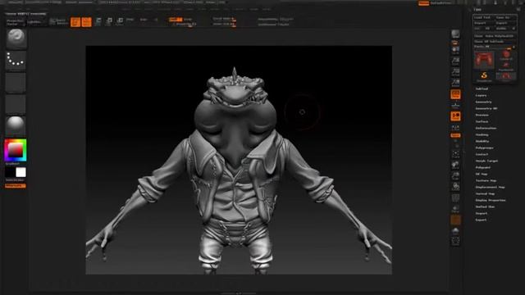Open the empty Alpha slot
The height and width of the screenshot is (295, 525).
pos(16,82)
